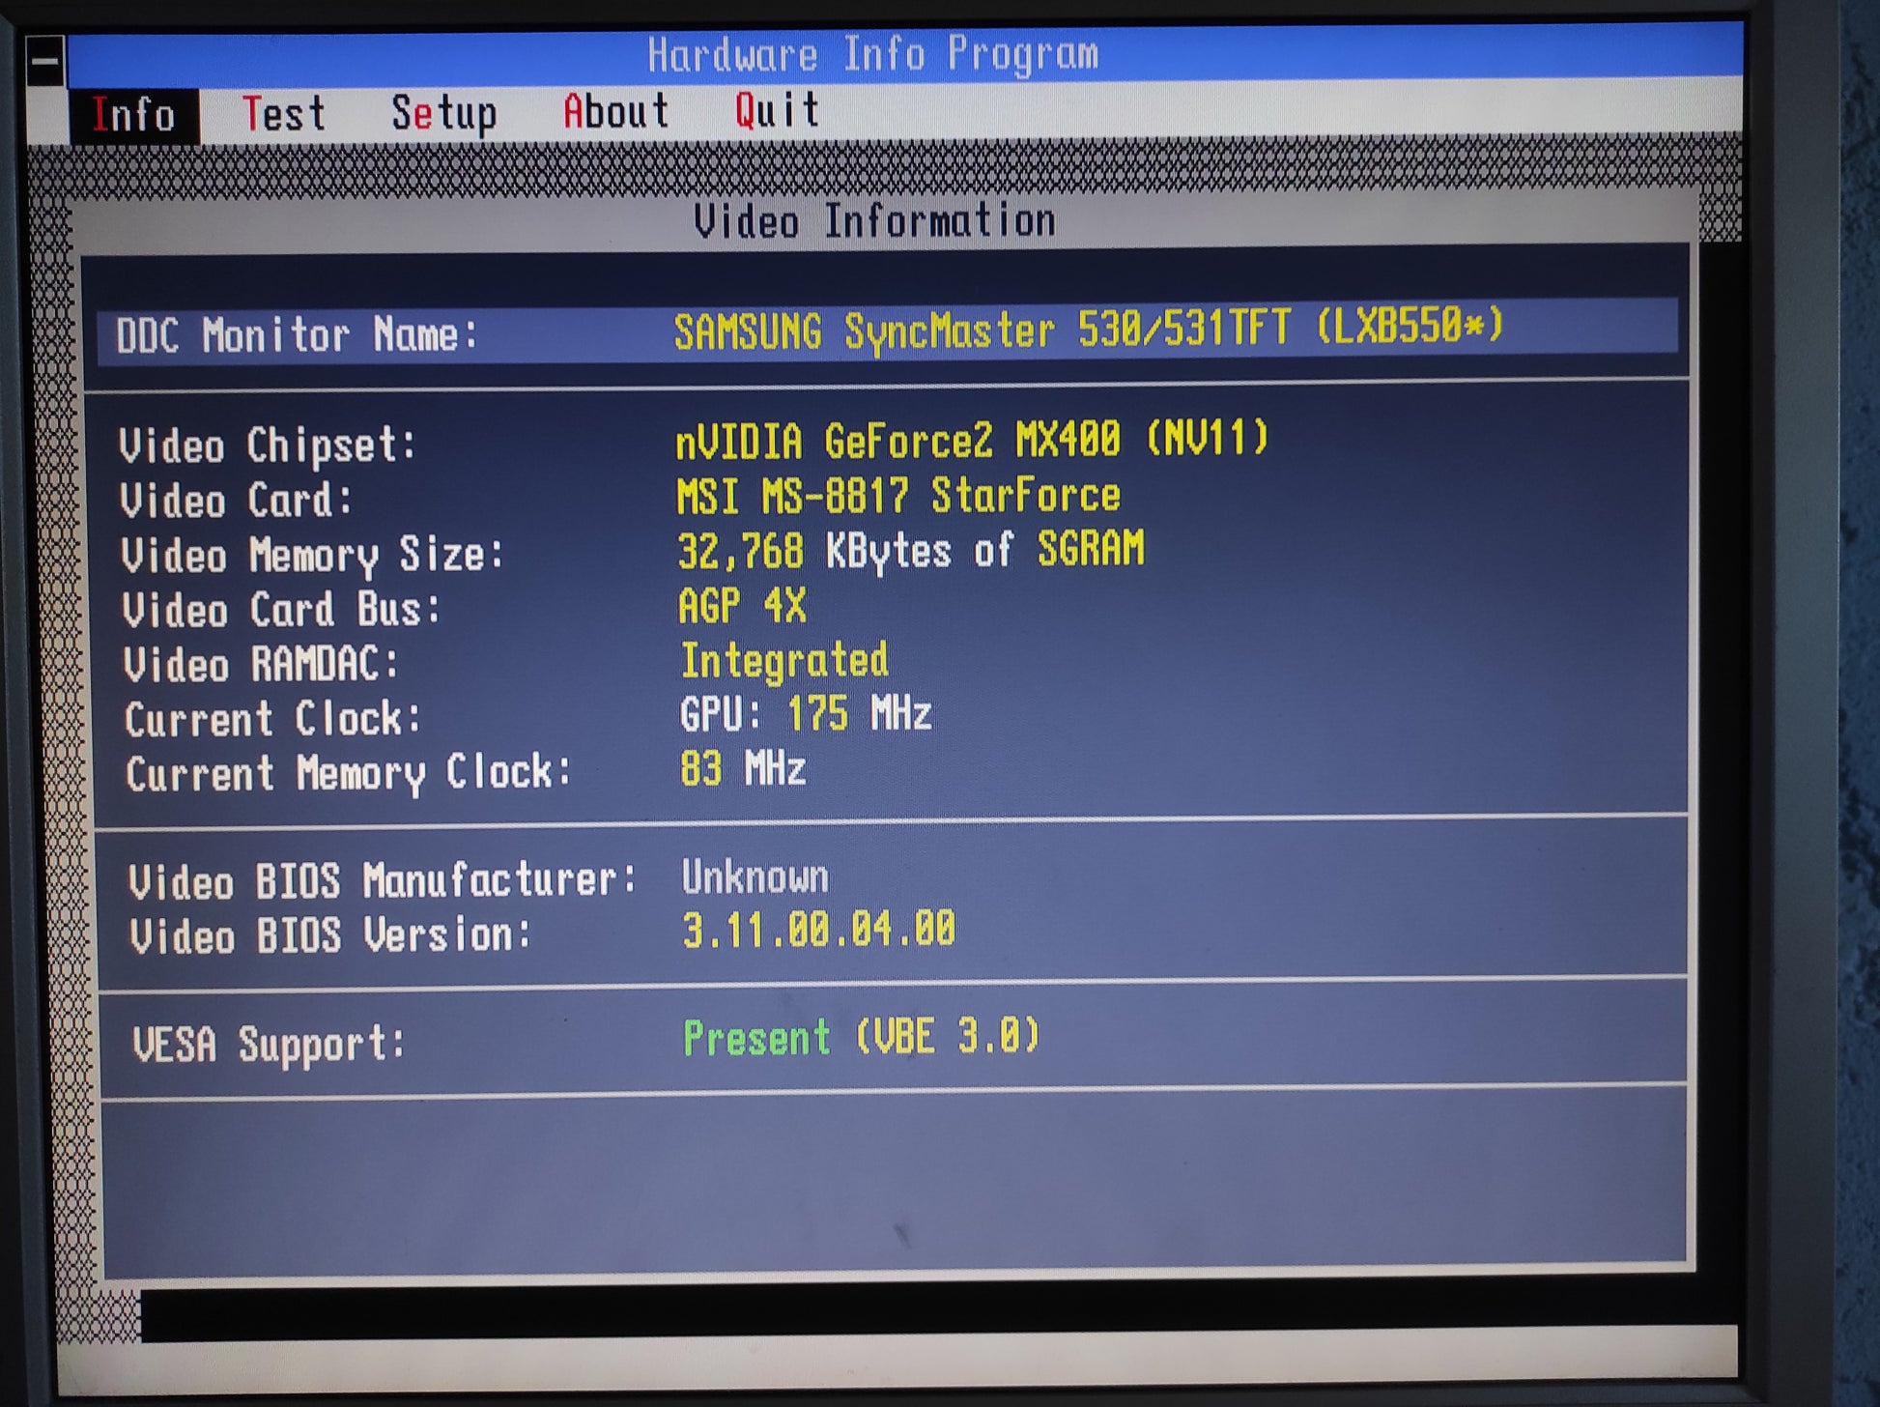Click the VESA Support Present status
This screenshot has height=1407, width=1880.
coord(860,1038)
